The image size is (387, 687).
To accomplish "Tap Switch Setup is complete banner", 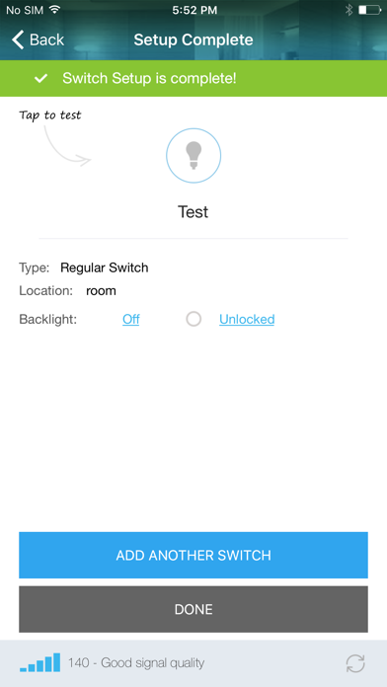I will pos(193,78).
